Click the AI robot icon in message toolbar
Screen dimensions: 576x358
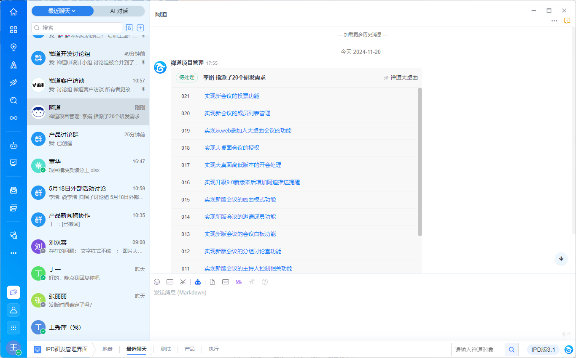pos(198,282)
